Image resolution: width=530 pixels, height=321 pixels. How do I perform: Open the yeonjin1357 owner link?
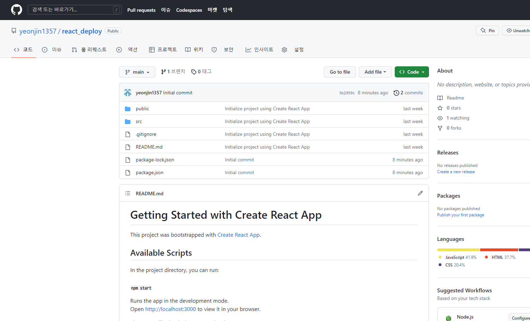click(38, 31)
